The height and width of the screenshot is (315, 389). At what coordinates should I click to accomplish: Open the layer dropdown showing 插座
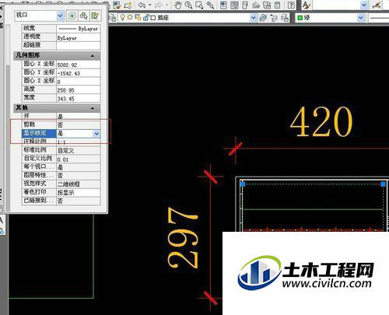pyautogui.click(x=253, y=18)
